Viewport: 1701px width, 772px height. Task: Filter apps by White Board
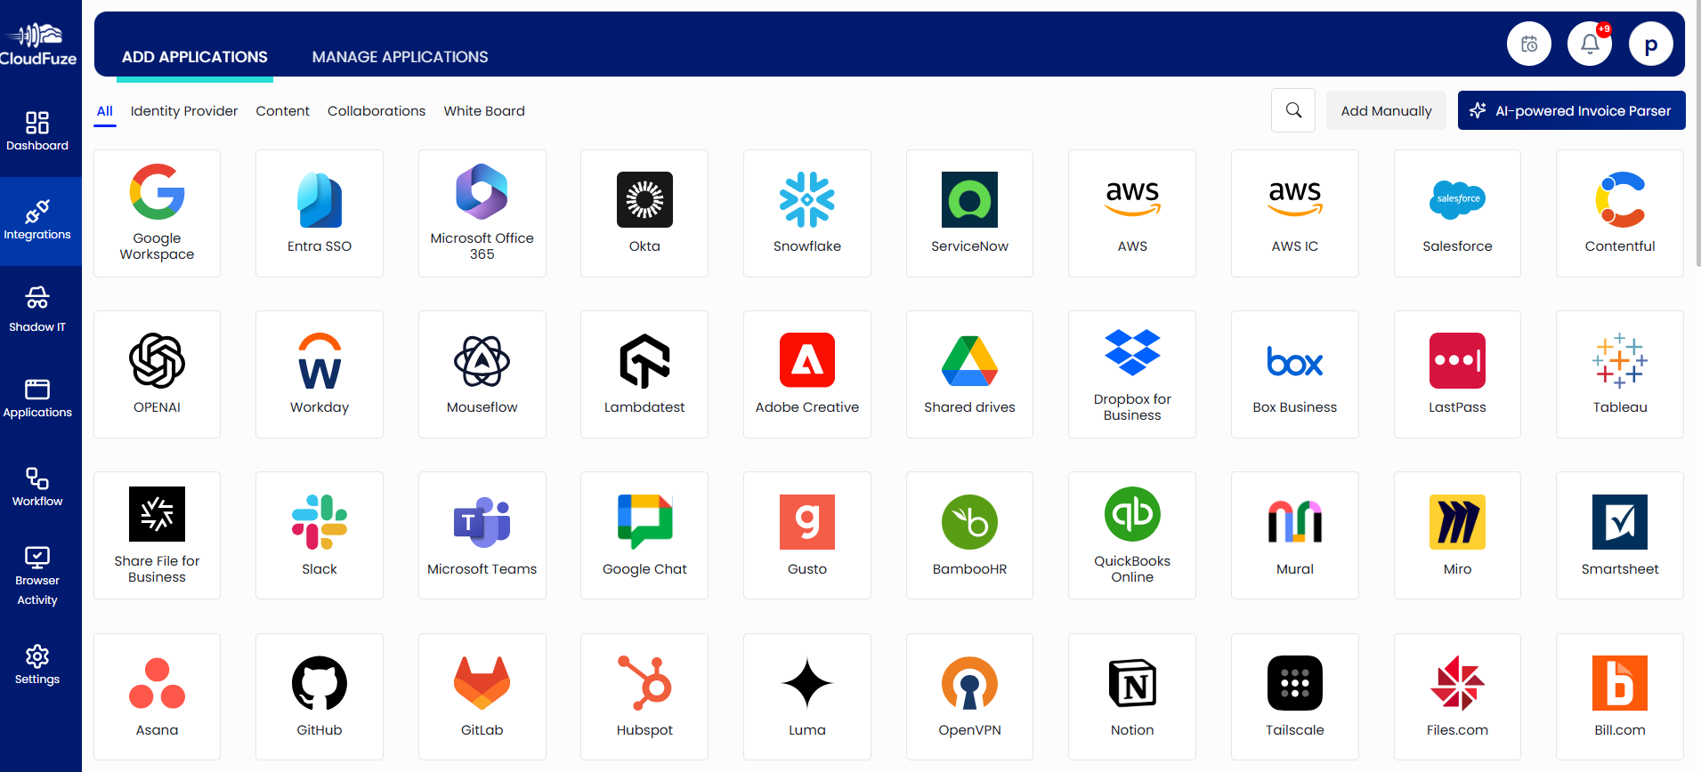(484, 111)
